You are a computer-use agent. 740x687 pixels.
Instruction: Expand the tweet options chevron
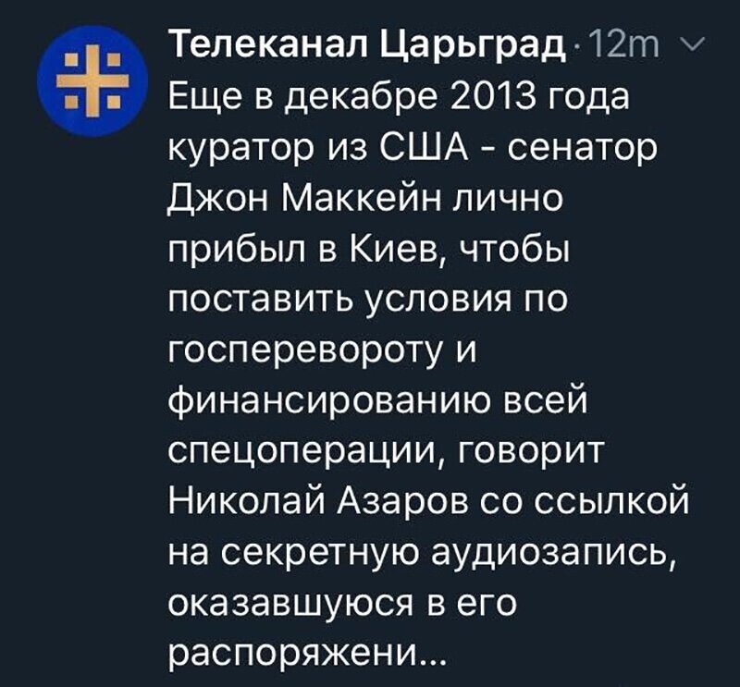click(693, 43)
